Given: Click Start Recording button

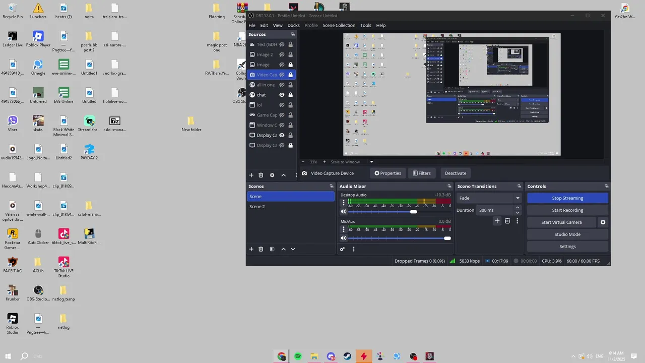Looking at the screenshot, I should (x=567, y=210).
